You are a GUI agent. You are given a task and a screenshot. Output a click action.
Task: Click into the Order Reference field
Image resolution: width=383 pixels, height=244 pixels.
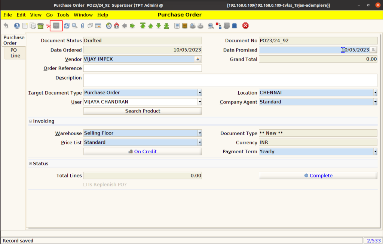(143, 68)
